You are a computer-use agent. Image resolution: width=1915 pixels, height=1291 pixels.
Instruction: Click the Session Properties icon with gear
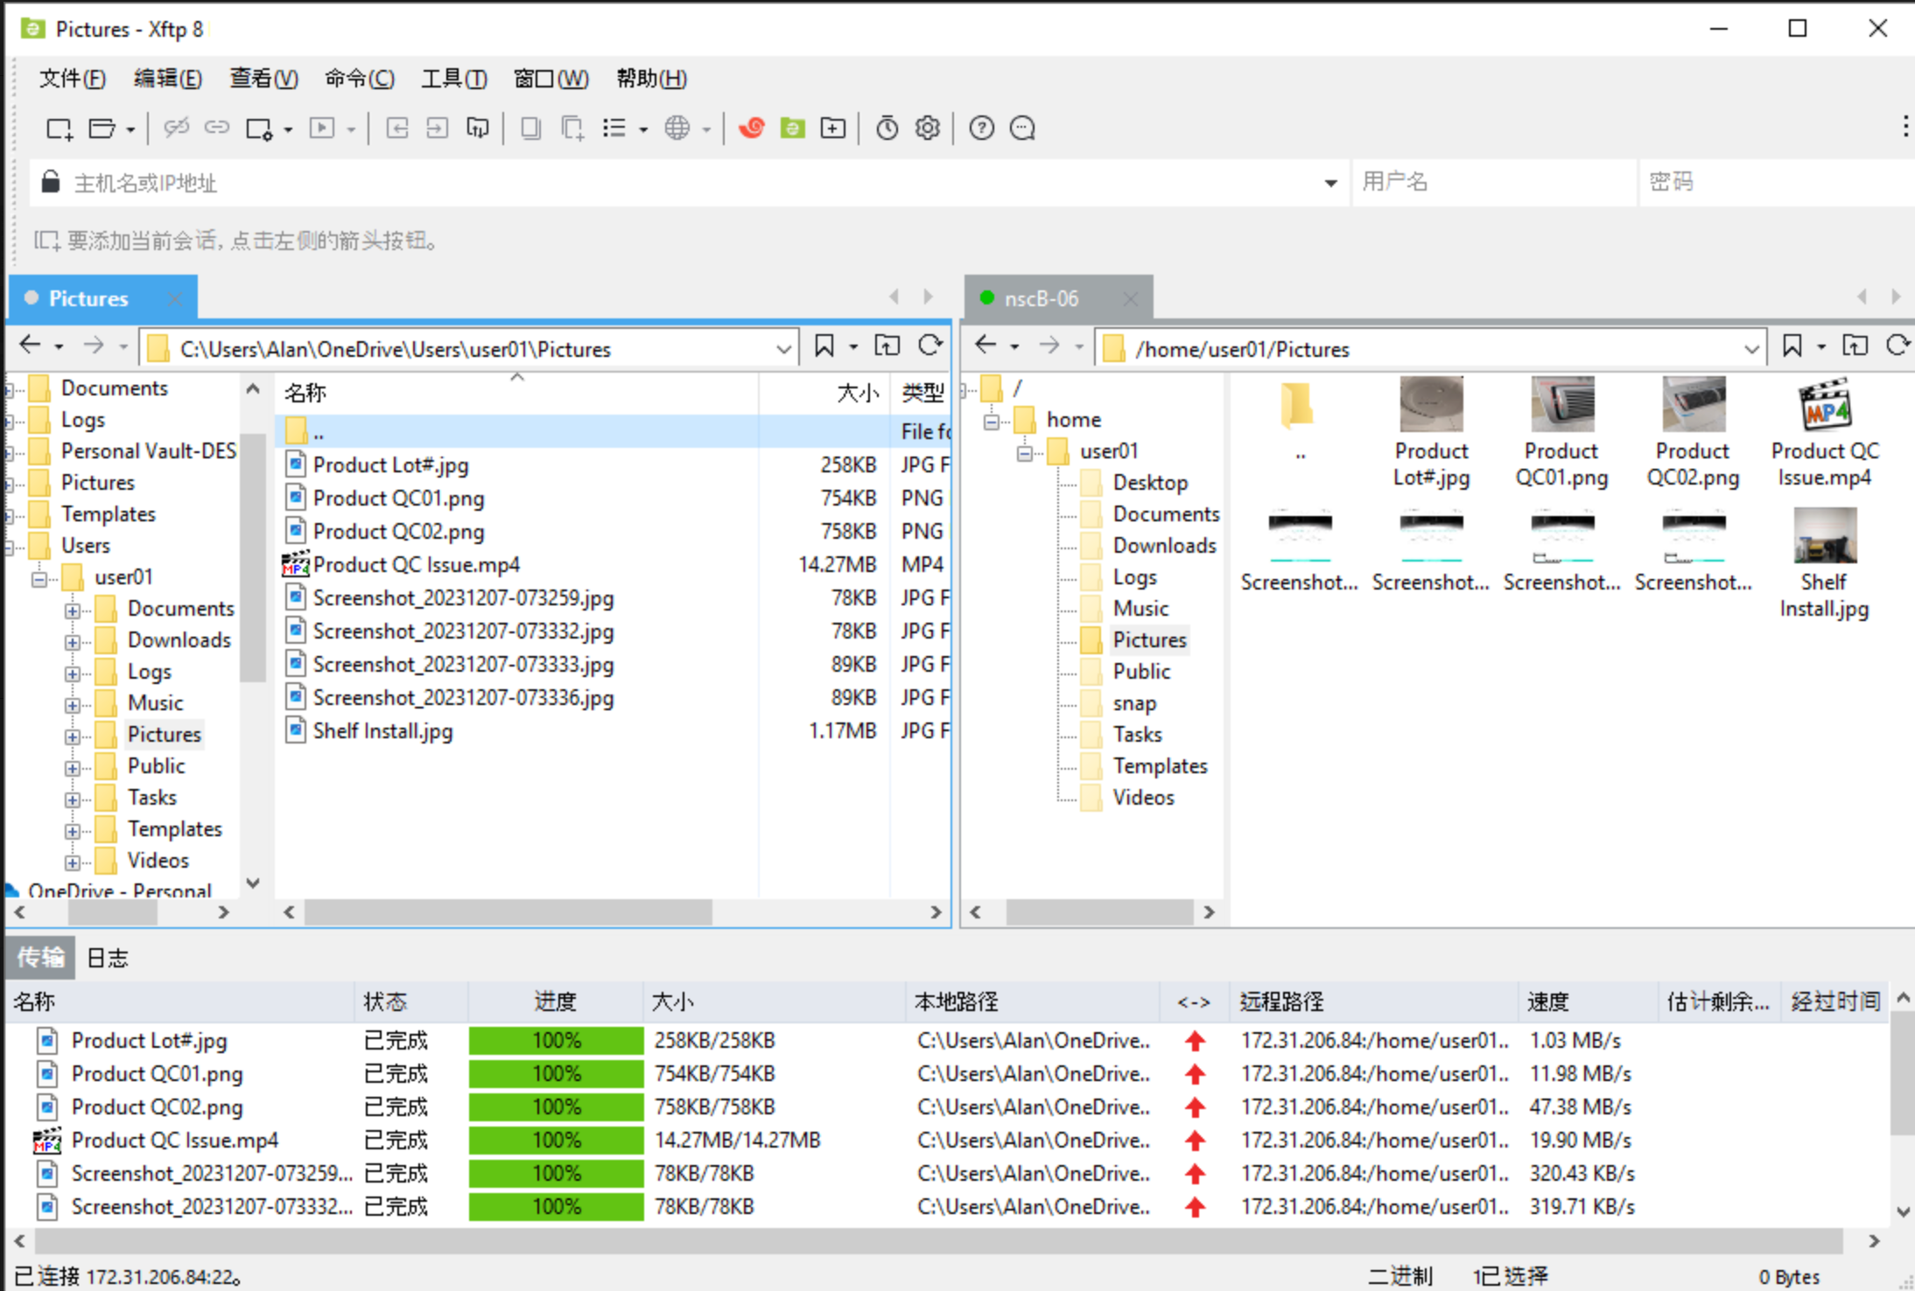point(258,129)
